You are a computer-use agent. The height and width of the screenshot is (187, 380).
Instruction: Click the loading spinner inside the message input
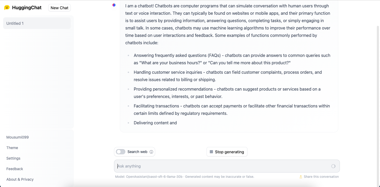(333, 166)
